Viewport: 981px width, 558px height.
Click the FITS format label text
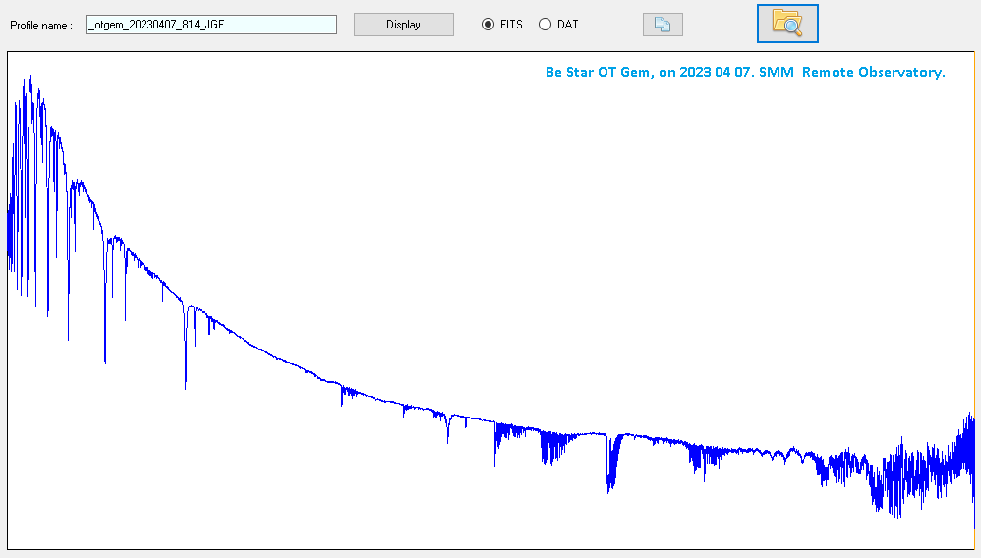tap(511, 25)
